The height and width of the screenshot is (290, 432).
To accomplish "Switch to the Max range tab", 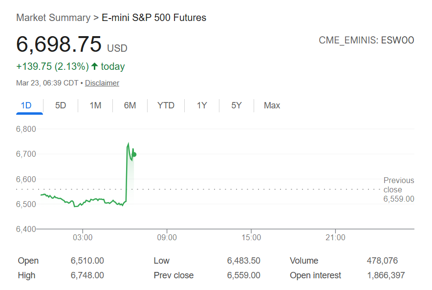I will pyautogui.click(x=272, y=105).
